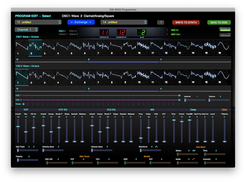Click the VCF Cutoff slider handle

[18, 127]
